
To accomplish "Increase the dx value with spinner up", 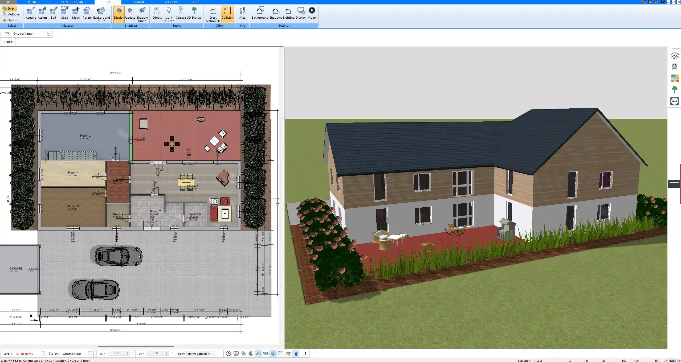I will pos(128,352).
